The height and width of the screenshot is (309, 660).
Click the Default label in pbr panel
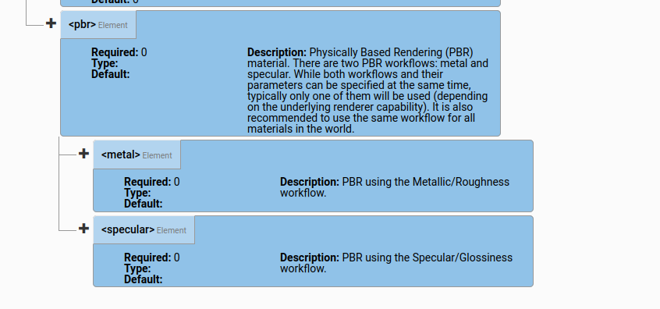click(111, 74)
